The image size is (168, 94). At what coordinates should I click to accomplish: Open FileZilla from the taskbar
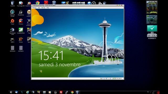(x=61, y=92)
